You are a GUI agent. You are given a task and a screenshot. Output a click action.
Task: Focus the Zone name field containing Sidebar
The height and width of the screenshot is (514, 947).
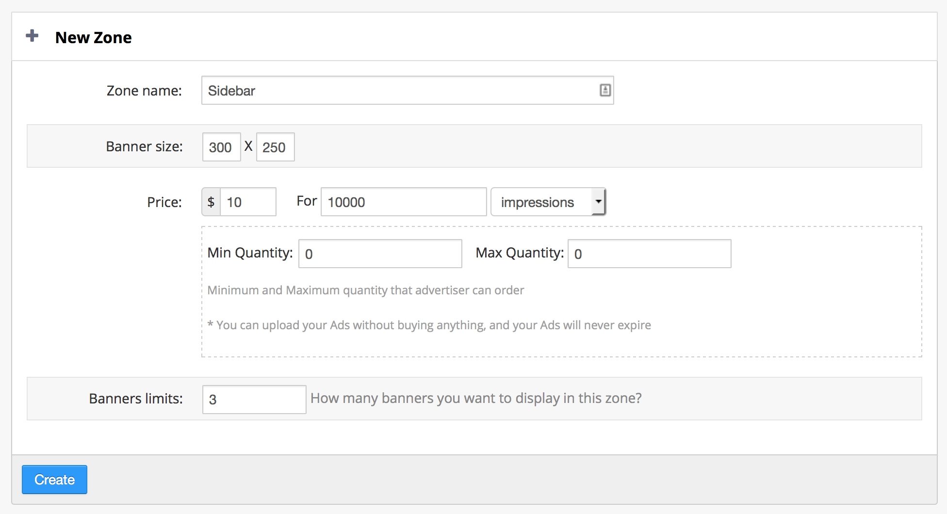coord(408,90)
